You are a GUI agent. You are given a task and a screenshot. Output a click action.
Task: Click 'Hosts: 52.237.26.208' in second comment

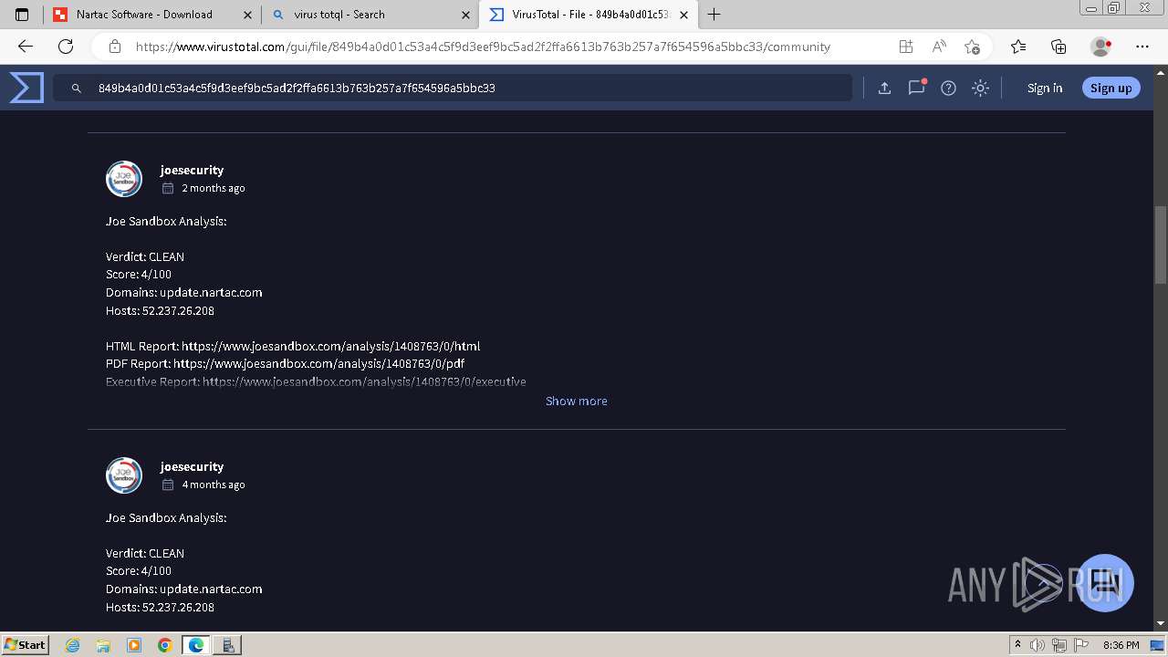coord(160,607)
